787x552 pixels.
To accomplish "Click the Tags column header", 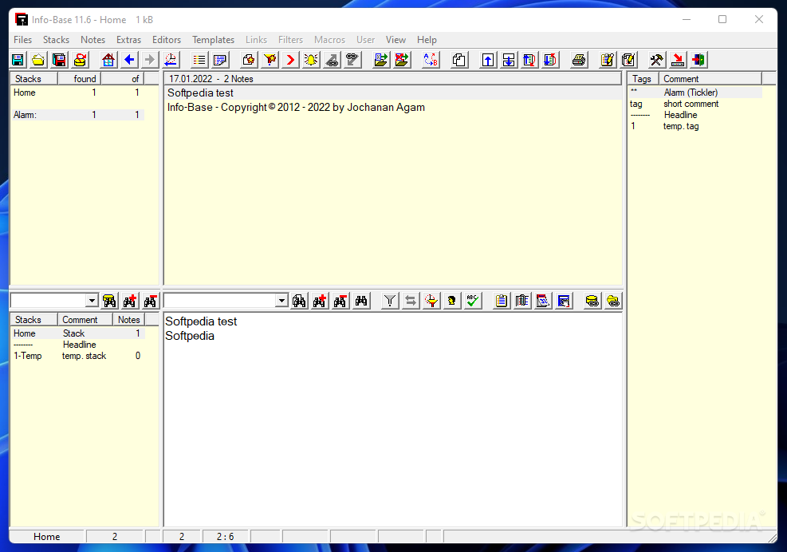I will [x=643, y=79].
